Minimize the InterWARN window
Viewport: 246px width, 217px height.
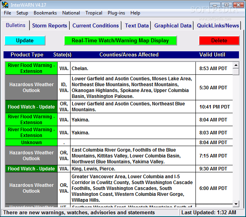215,5
